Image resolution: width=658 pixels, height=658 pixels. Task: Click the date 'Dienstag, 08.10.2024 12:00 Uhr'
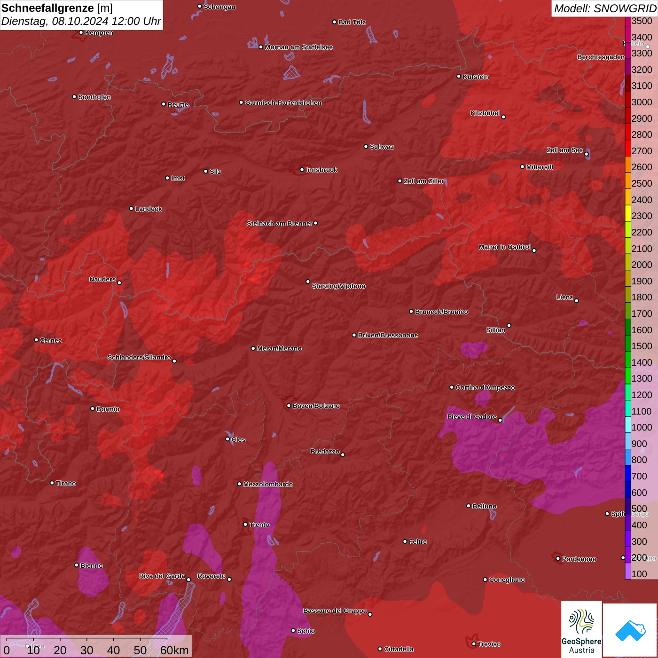[81, 21]
